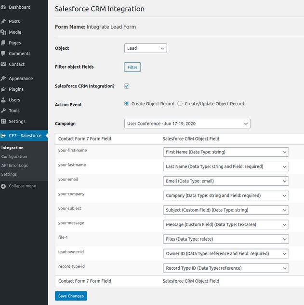Open the your-company field mapping dropdown
304x305 pixels.
pos(226,195)
